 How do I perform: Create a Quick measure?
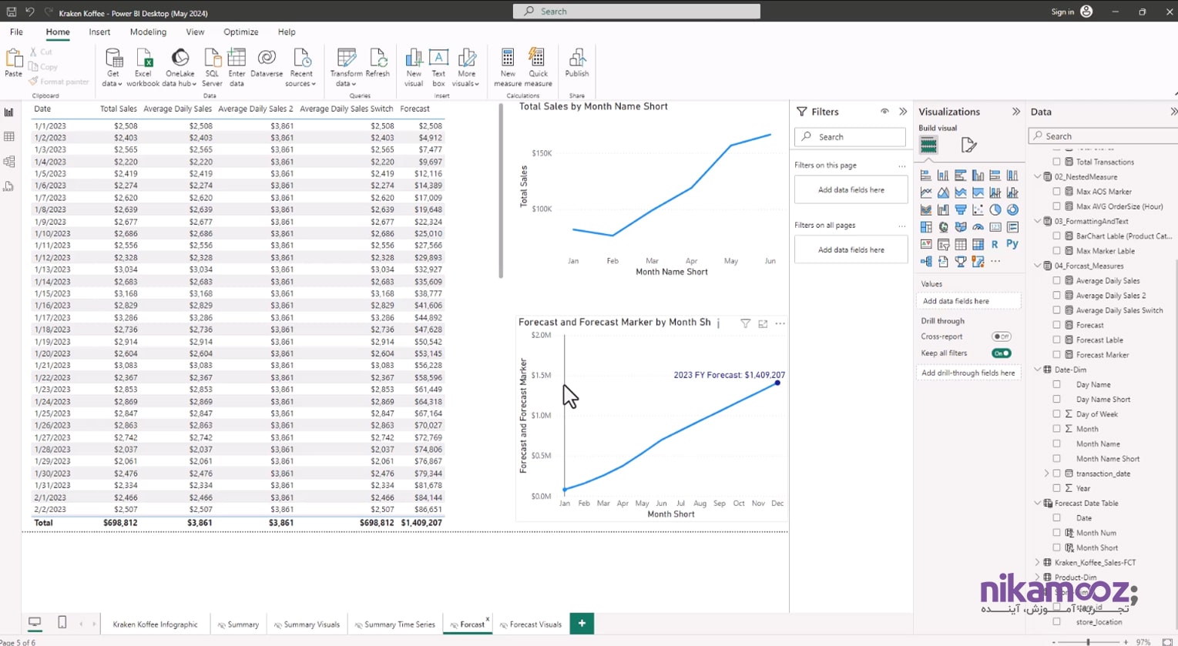coord(538,68)
